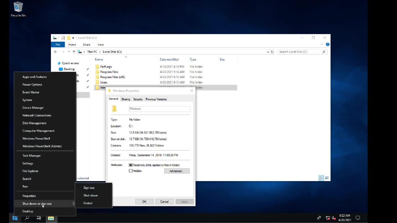Click the Back arrow in Explorer

(x=56, y=52)
